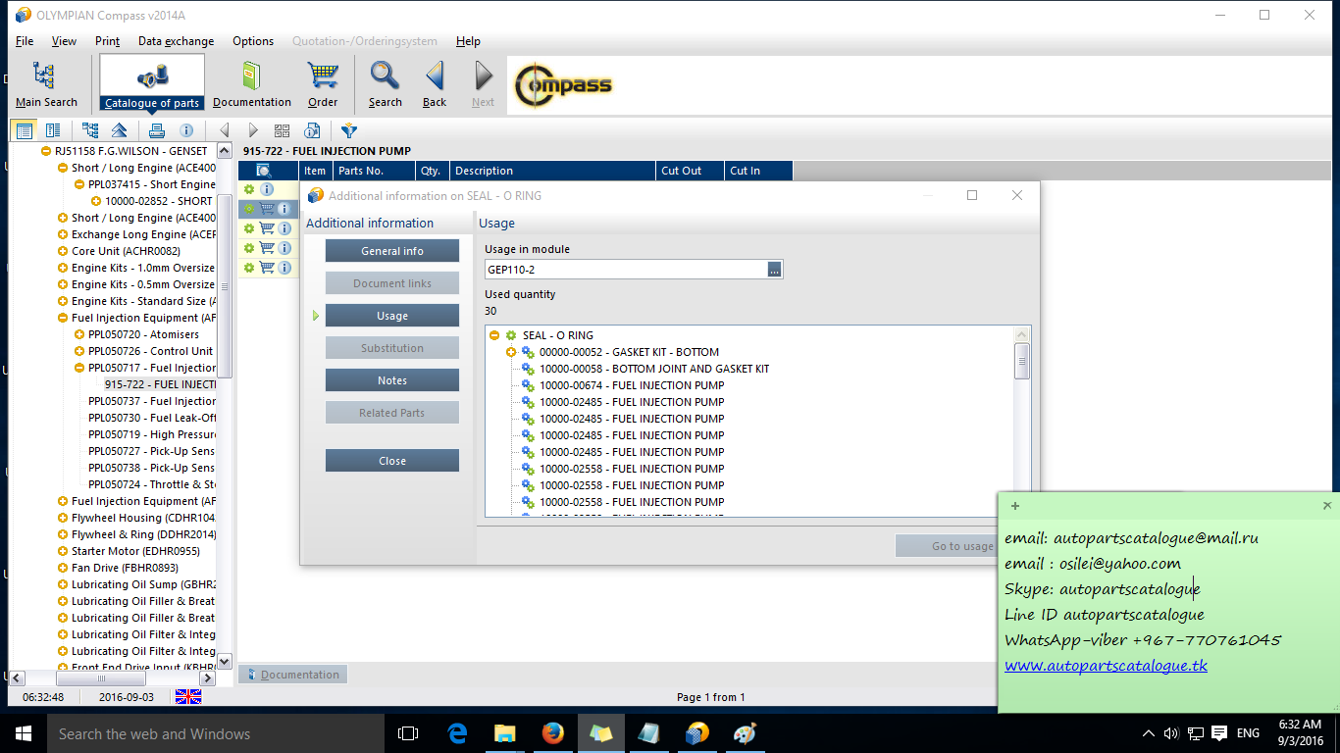Click the Description column header
The image size is (1340, 753).
(552, 171)
